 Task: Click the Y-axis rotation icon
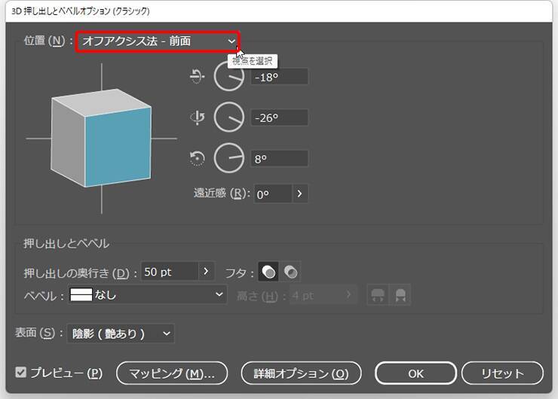click(197, 117)
